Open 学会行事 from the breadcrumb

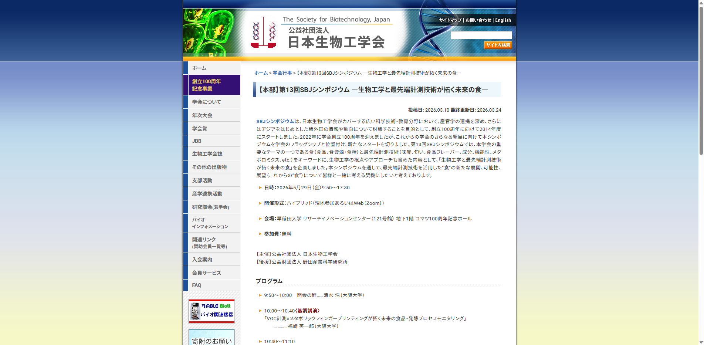(282, 73)
